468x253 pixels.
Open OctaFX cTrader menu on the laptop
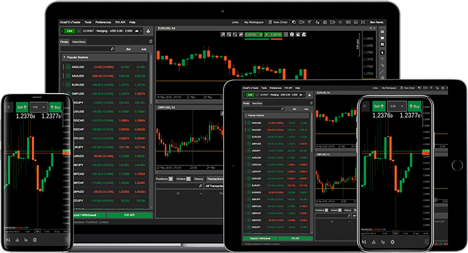pos(70,22)
